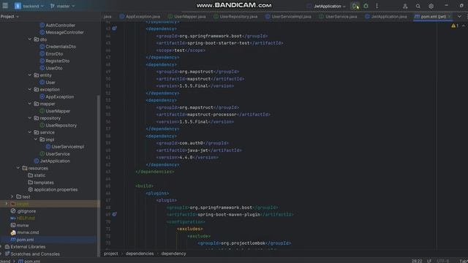Screen dimensions: 468x263
Task: Switch to UserRepository.java tab
Action: click(x=235, y=17)
